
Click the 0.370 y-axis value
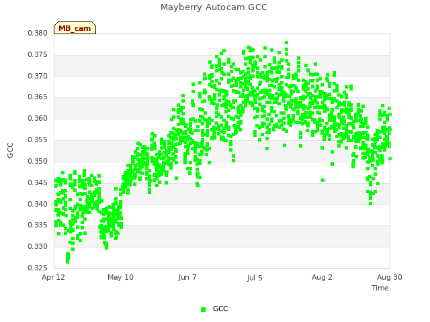[x=38, y=76]
